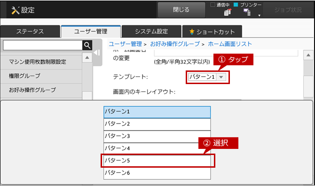Viewport: 315px width, 186px height.
Task: Click the 設定 wrench icon
Action: pos(15,10)
